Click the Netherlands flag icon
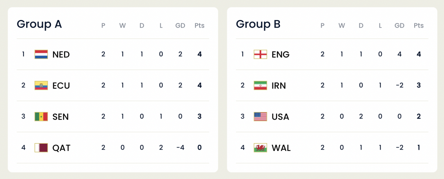Viewport: 444px width, 179px height. 41,54
